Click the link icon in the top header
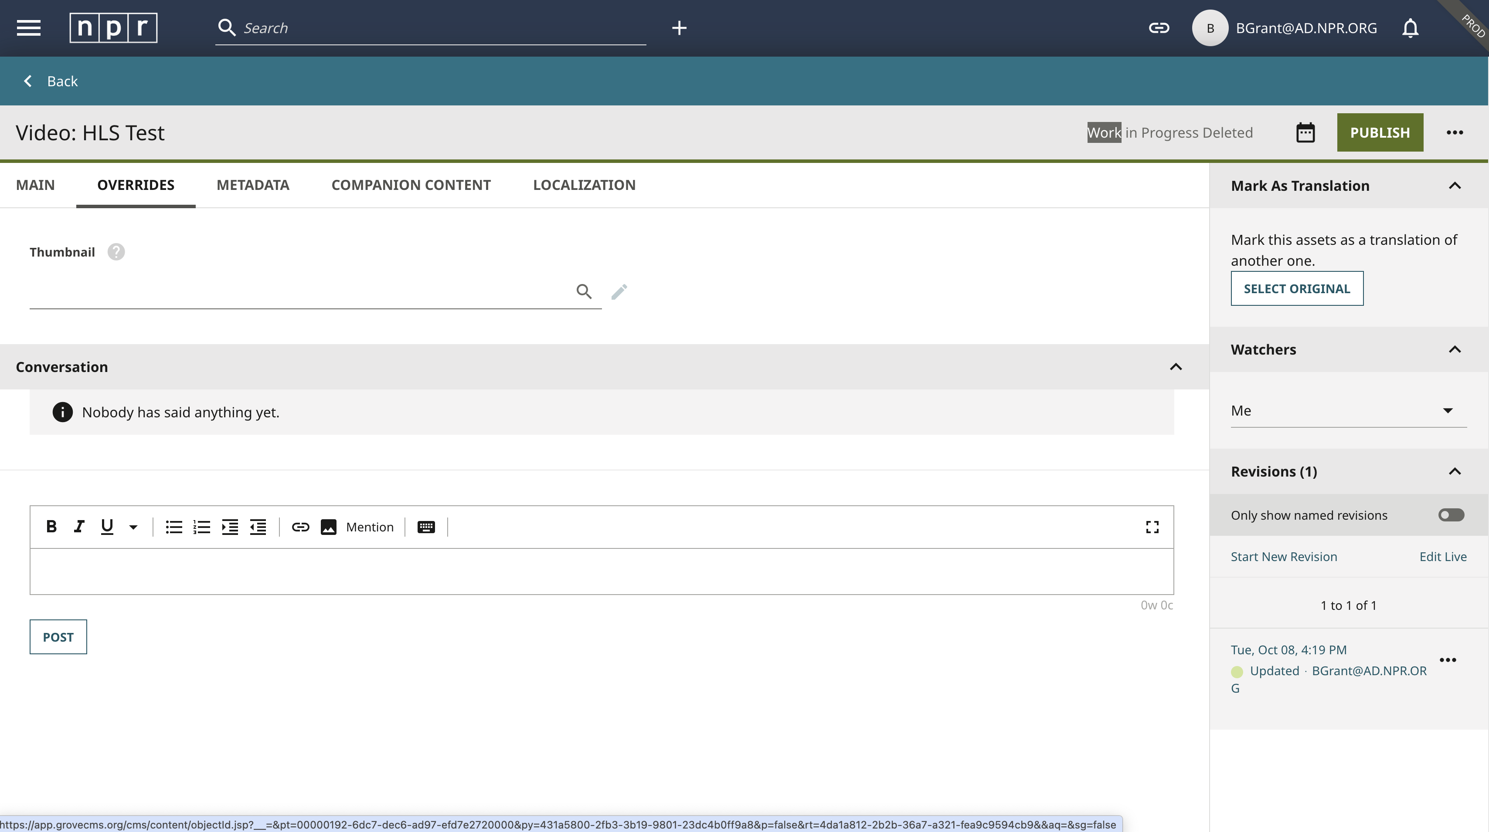The width and height of the screenshot is (1489, 832). tap(1158, 28)
